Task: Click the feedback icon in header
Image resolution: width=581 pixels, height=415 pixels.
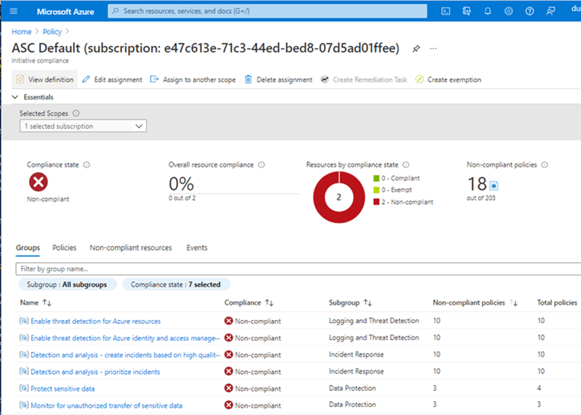Action: point(551,11)
